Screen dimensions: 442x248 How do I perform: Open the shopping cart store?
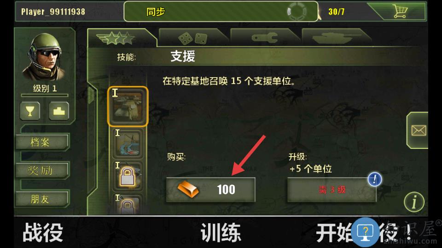400,11
